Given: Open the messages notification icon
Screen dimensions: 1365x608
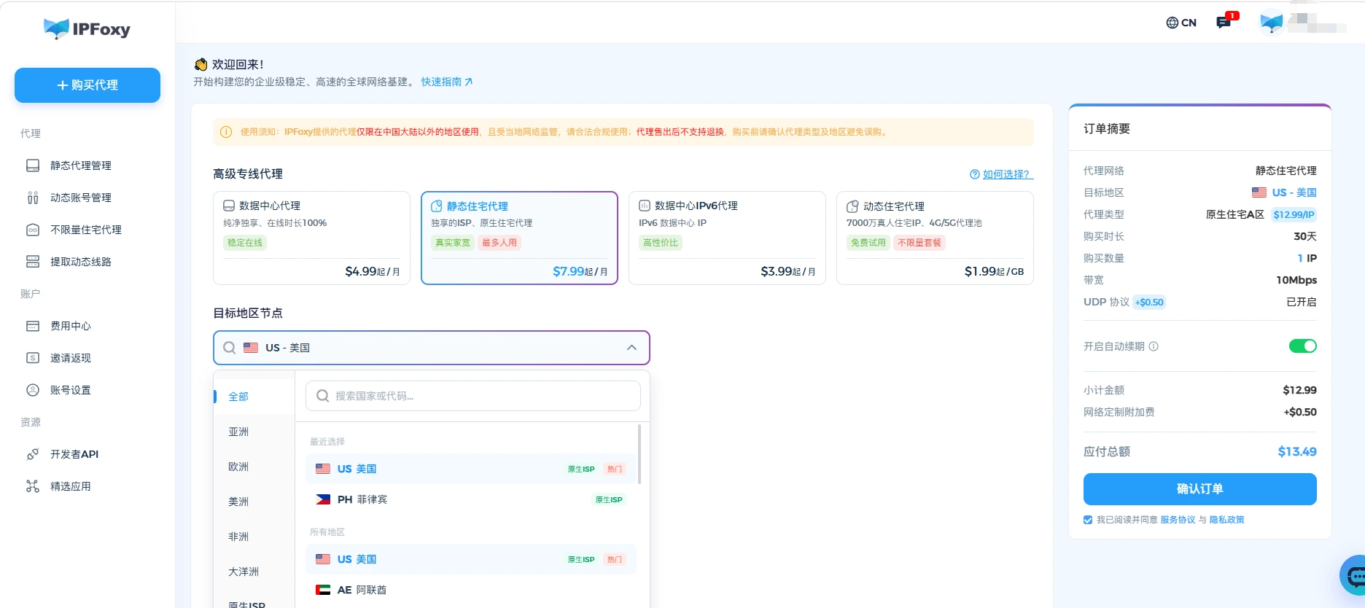Looking at the screenshot, I should [x=1224, y=22].
